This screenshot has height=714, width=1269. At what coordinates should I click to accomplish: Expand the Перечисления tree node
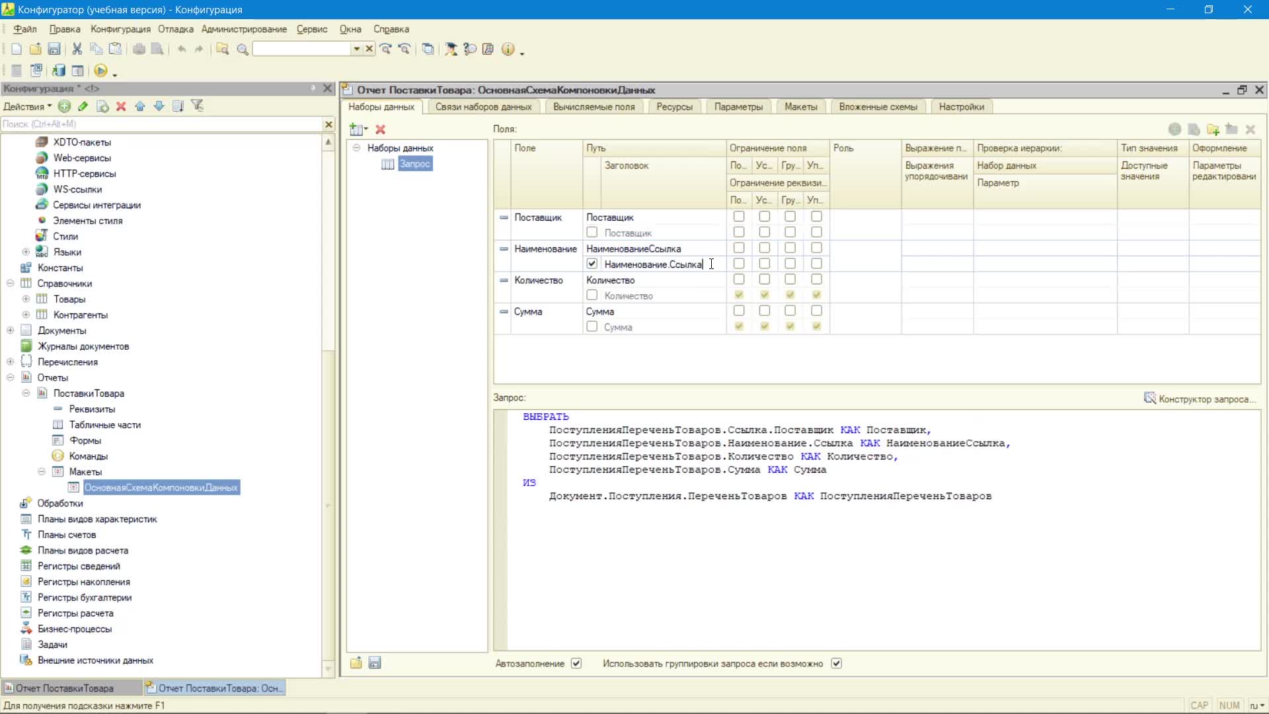coord(11,362)
